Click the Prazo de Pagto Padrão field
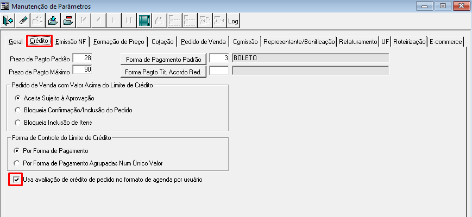Screen dimensions: 472x217 [x=83, y=58]
